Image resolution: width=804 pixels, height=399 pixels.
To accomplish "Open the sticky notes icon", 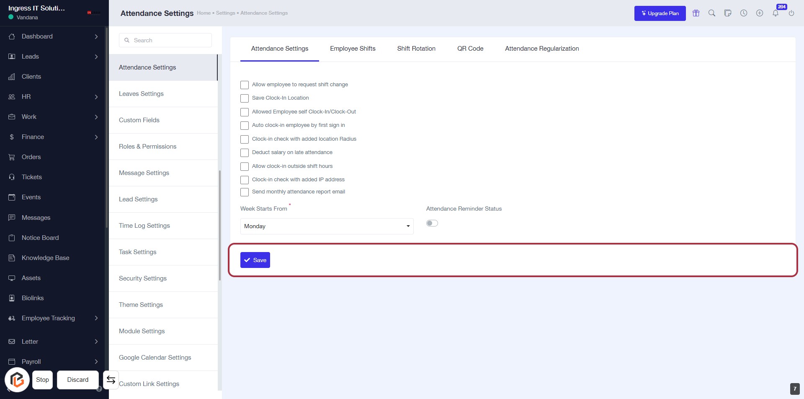I will (x=728, y=13).
